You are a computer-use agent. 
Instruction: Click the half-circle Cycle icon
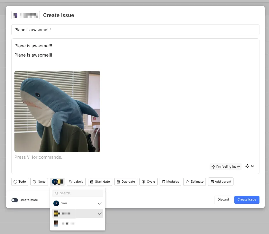(x=143, y=182)
